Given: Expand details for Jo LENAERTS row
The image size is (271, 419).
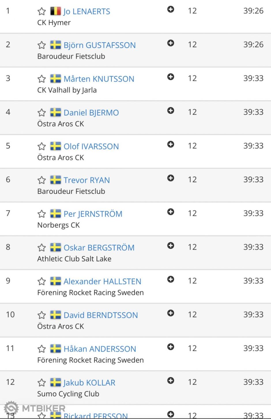Looking at the screenshot, I should [x=171, y=10].
